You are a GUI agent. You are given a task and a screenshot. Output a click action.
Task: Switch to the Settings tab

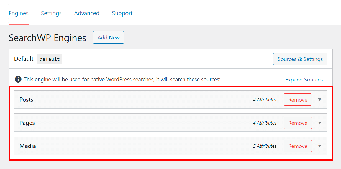(x=51, y=13)
